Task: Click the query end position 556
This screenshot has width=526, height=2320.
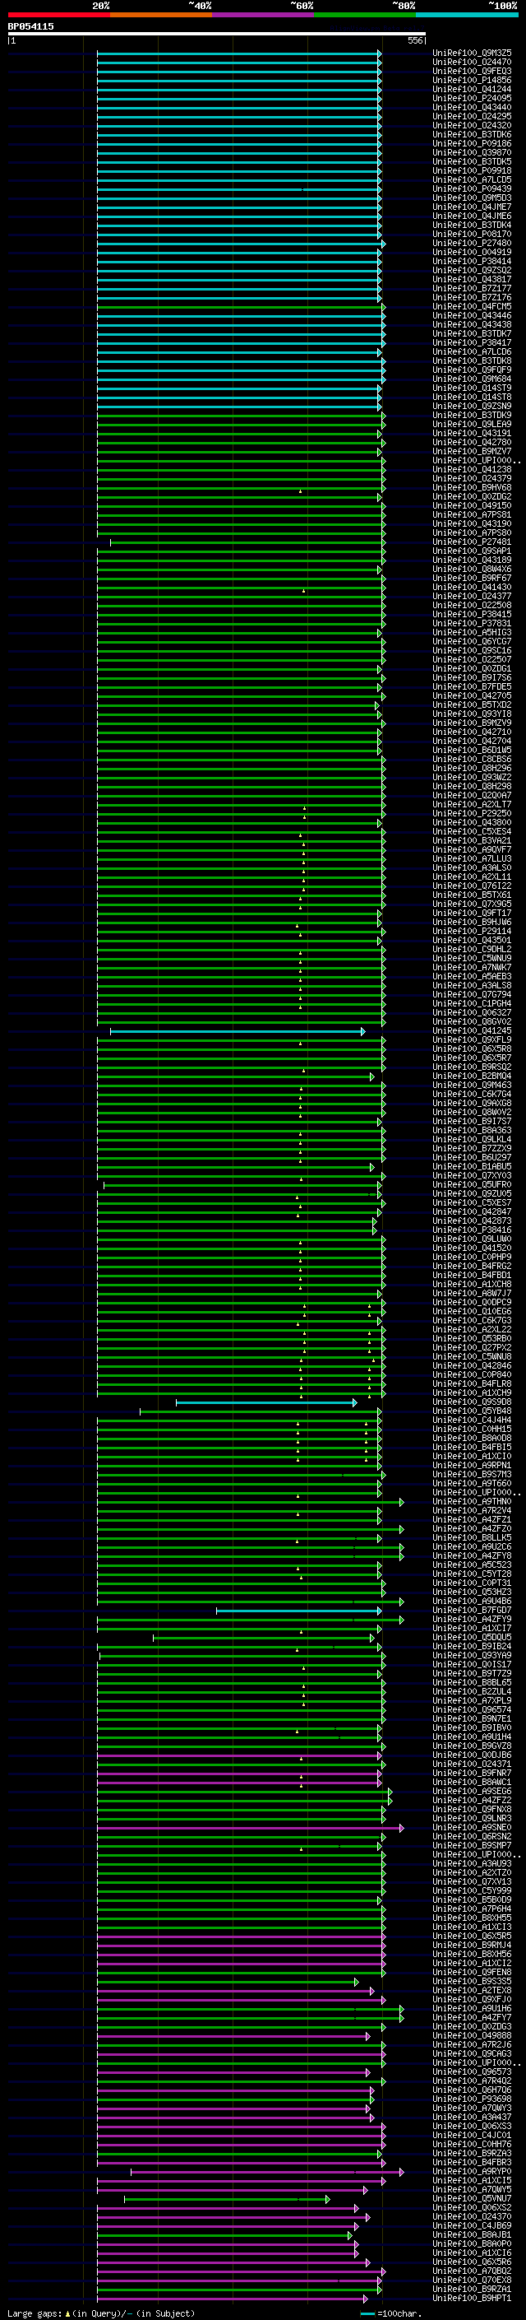Action: coord(414,40)
